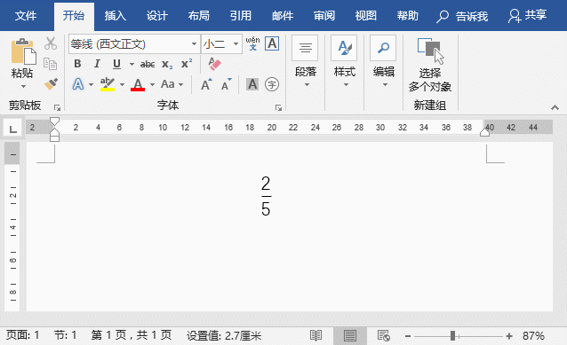Click the enclosed character (字) icon
Image resolution: width=567 pixels, height=345 pixels.
272,84
